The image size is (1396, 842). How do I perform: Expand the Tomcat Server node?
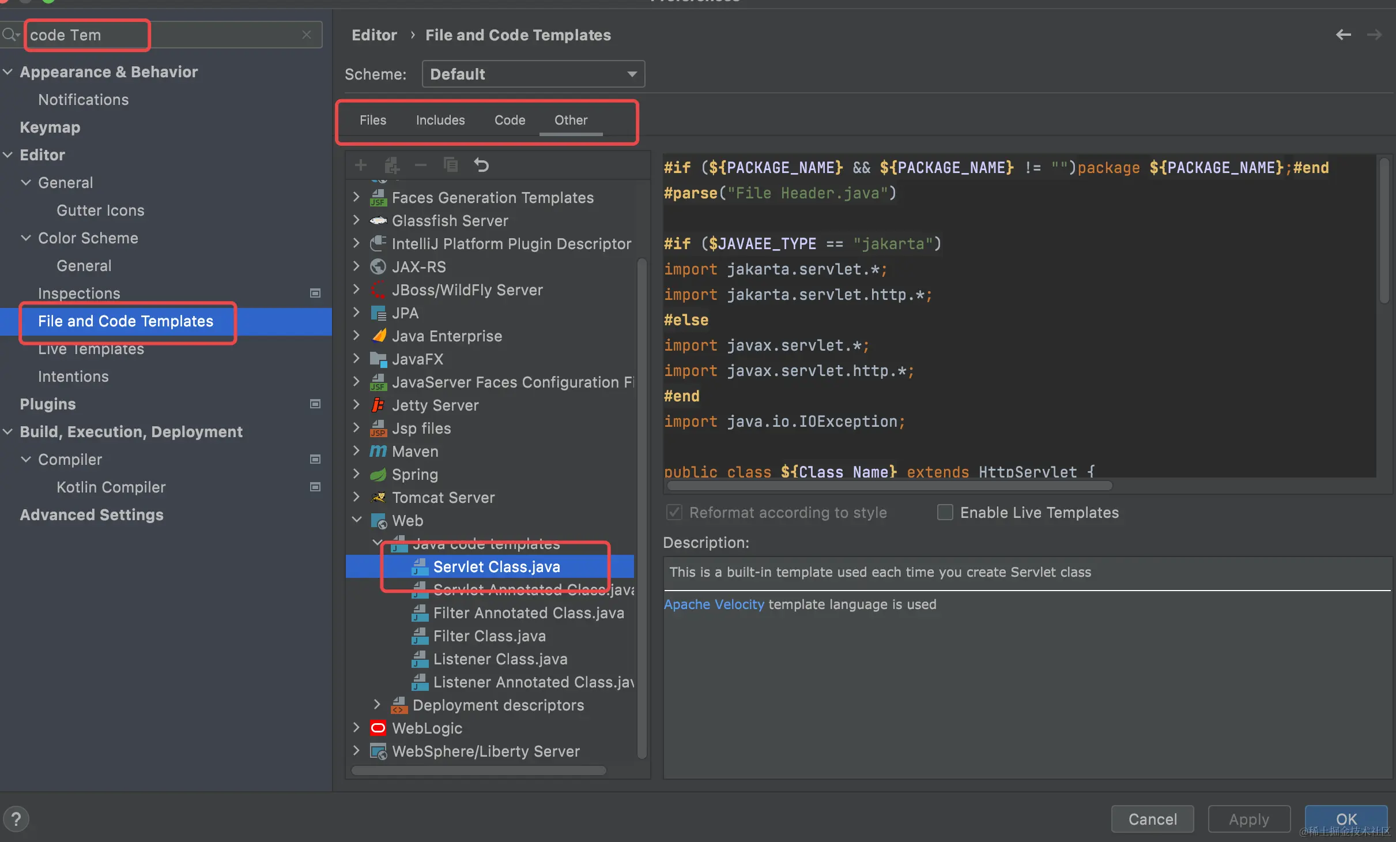click(356, 497)
